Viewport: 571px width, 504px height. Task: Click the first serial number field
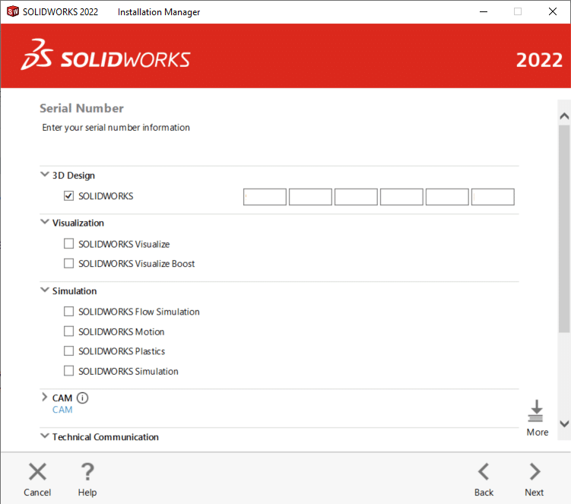point(265,197)
